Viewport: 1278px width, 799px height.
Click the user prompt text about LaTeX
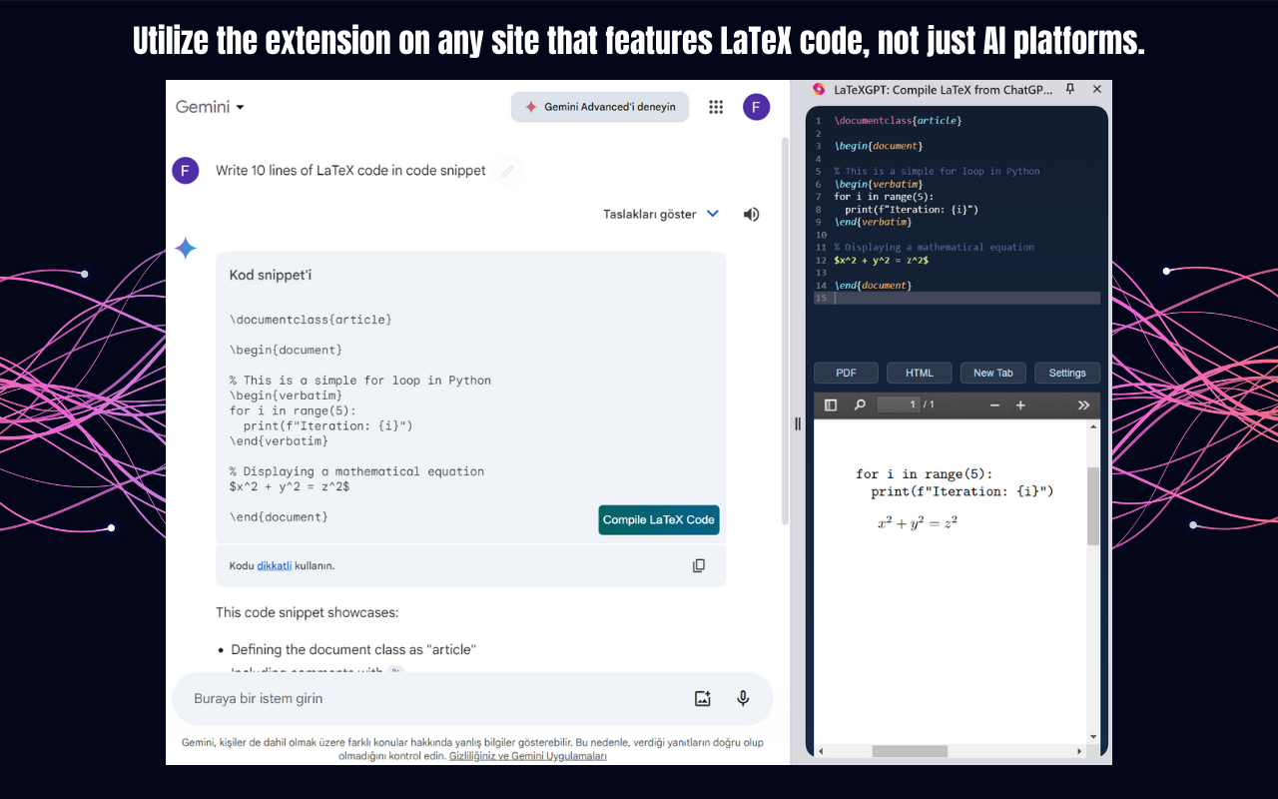click(350, 171)
